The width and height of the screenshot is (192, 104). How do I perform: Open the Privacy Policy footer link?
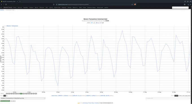tap(91, 103)
